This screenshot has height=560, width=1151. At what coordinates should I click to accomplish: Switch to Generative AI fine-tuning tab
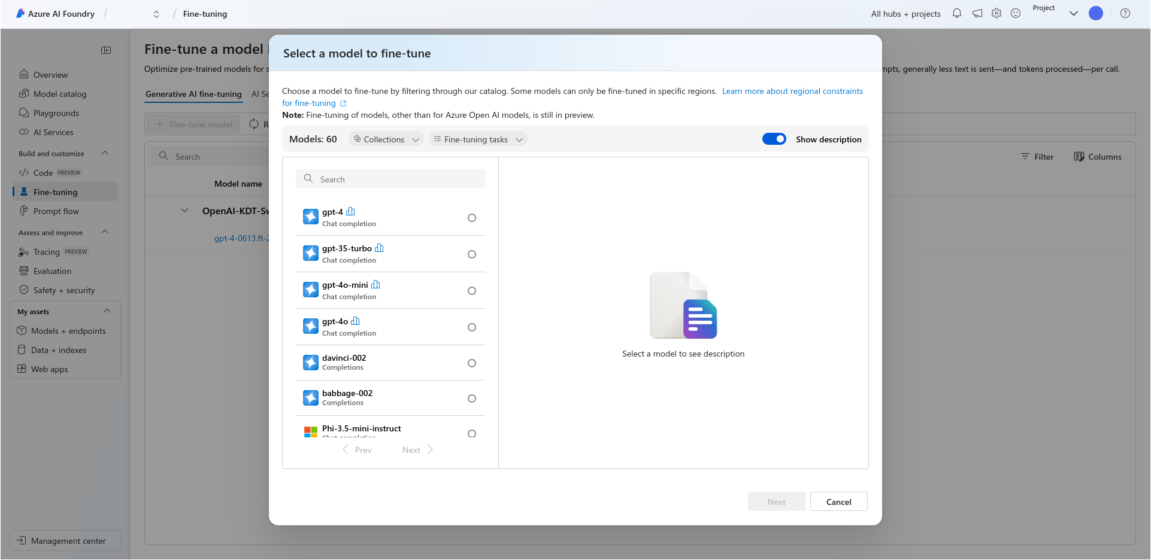[193, 94]
